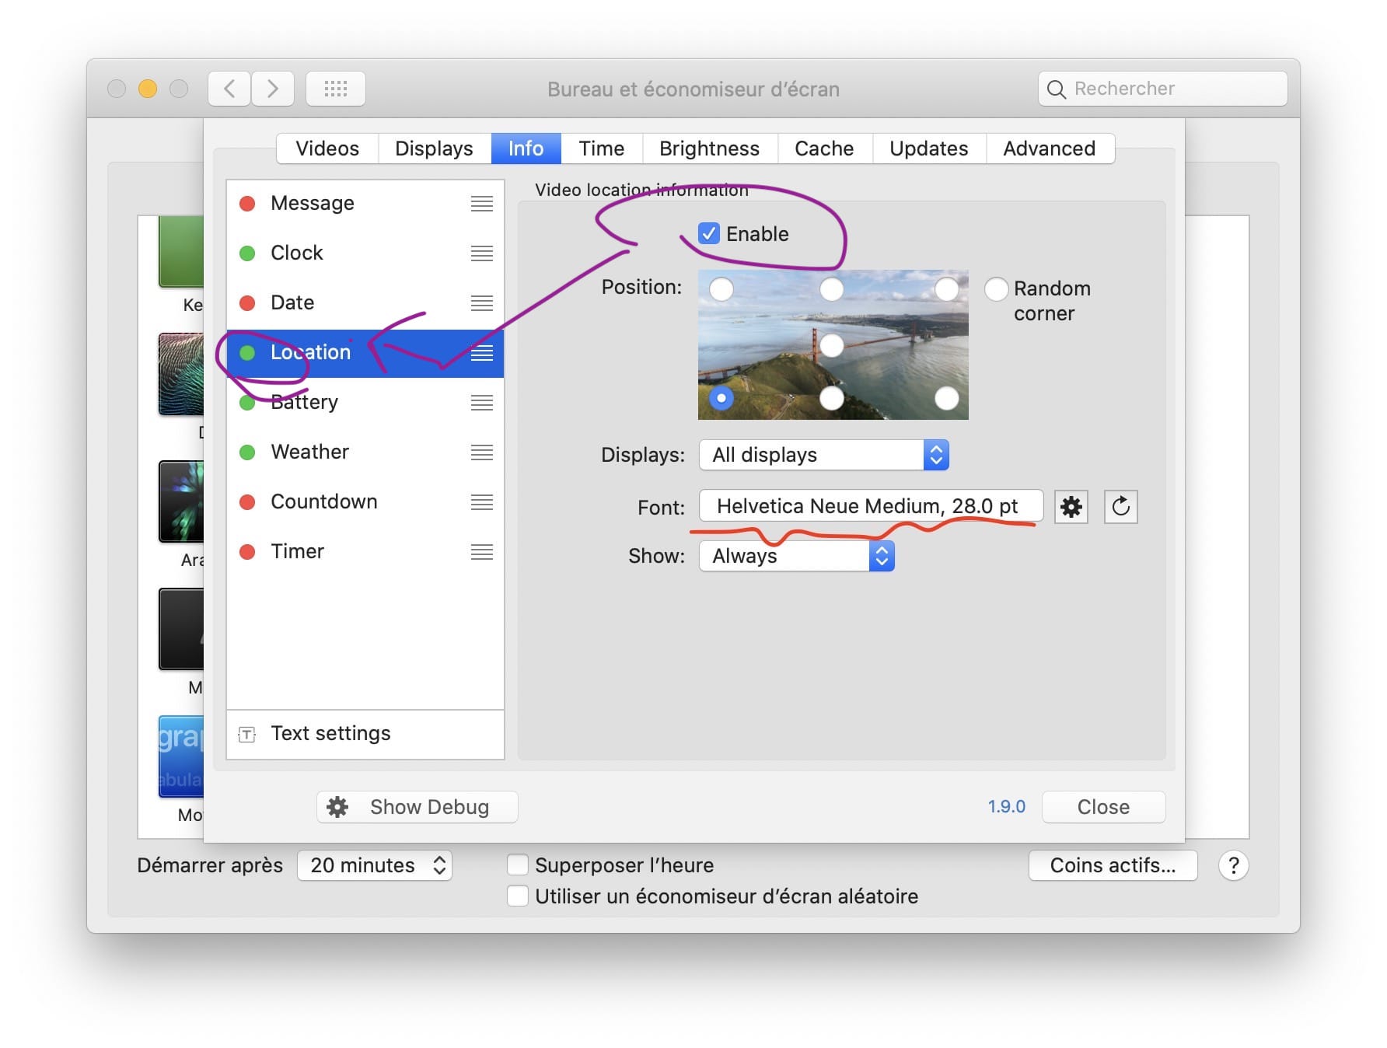Switch to the Updates tab

click(x=928, y=148)
